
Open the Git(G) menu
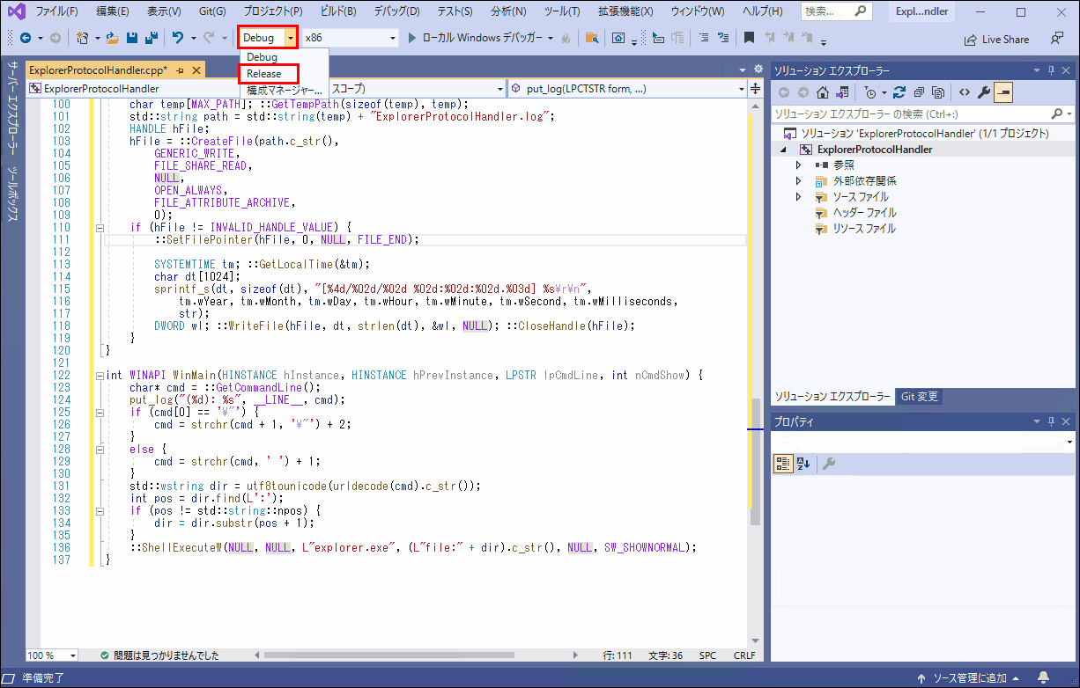click(x=211, y=11)
